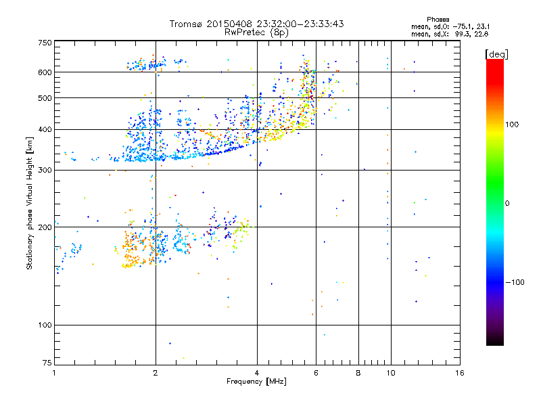Click the colorbar tick label '100'

click(512, 125)
